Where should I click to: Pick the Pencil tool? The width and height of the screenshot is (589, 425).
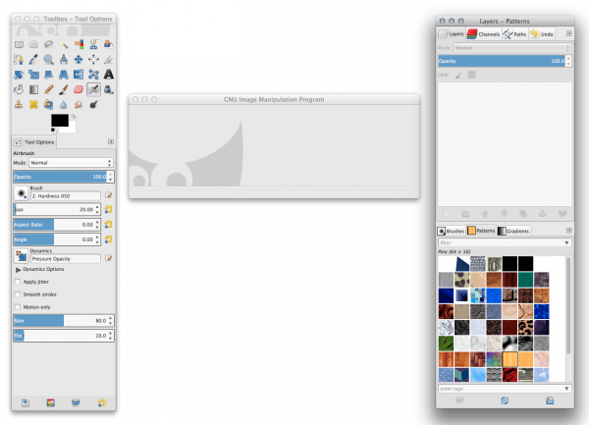pyautogui.click(x=48, y=89)
